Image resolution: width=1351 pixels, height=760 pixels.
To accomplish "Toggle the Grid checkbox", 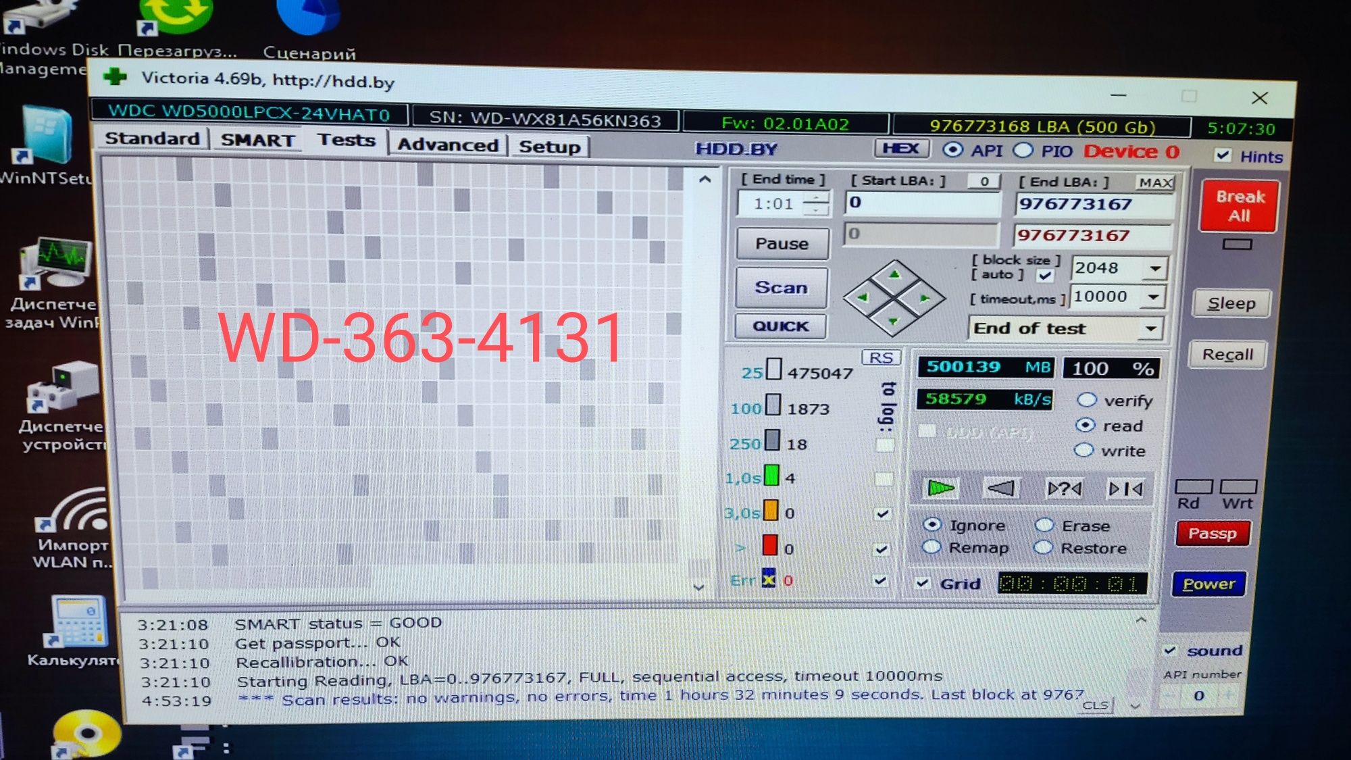I will click(923, 582).
